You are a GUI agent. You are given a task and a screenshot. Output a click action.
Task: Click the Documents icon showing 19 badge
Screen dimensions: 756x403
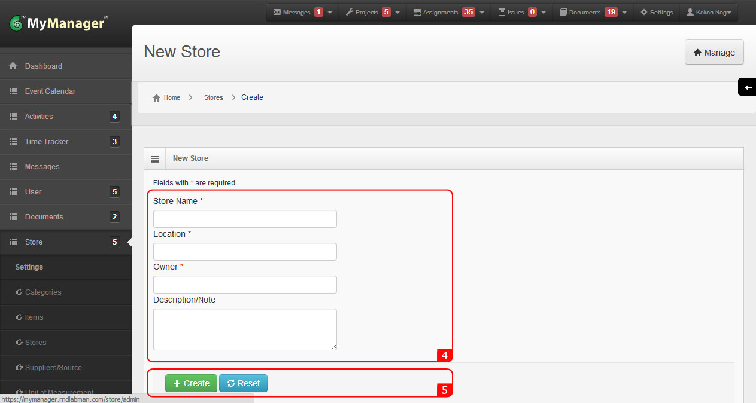pos(563,11)
